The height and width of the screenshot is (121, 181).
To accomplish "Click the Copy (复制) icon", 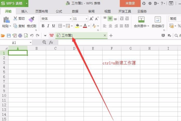I will tap(15, 26).
